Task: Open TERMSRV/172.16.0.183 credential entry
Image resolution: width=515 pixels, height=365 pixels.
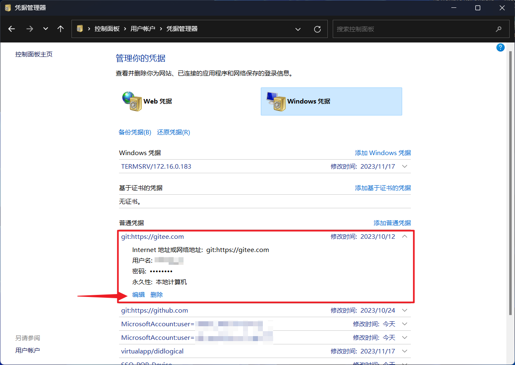Action: (x=156, y=167)
